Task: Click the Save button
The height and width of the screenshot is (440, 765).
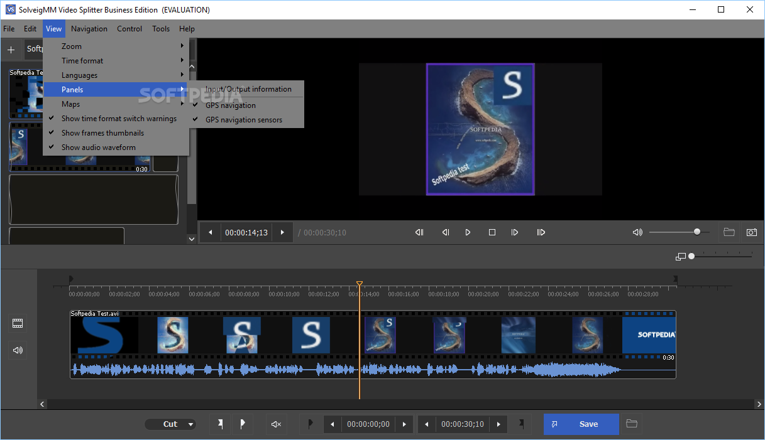Action: (581, 424)
